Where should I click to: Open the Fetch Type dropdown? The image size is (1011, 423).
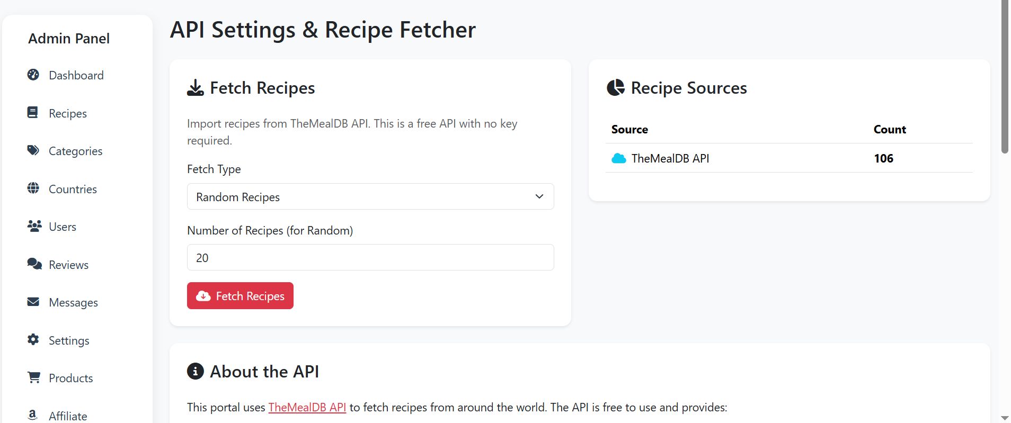click(x=370, y=196)
